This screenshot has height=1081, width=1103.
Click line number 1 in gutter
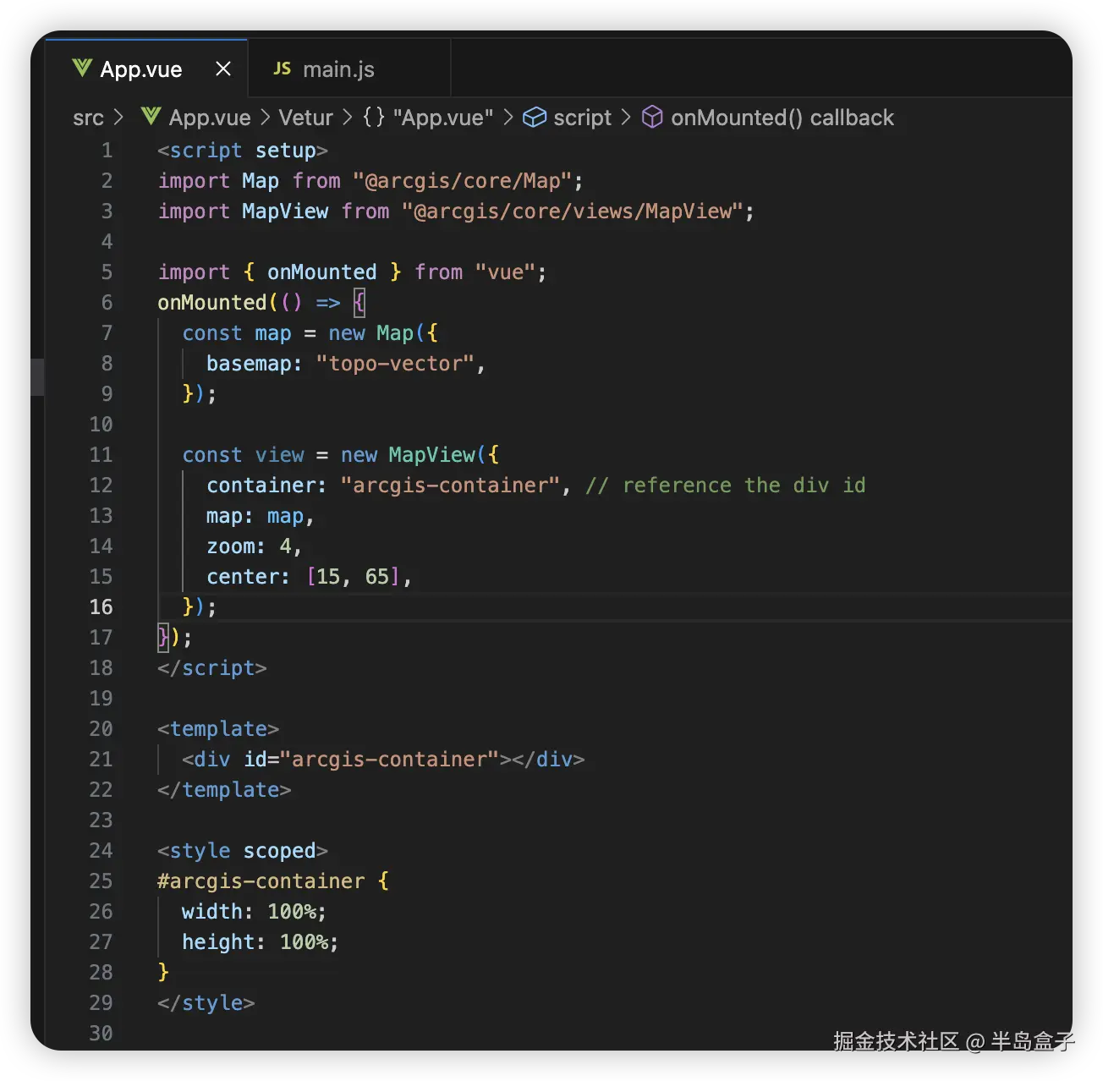tap(107, 151)
